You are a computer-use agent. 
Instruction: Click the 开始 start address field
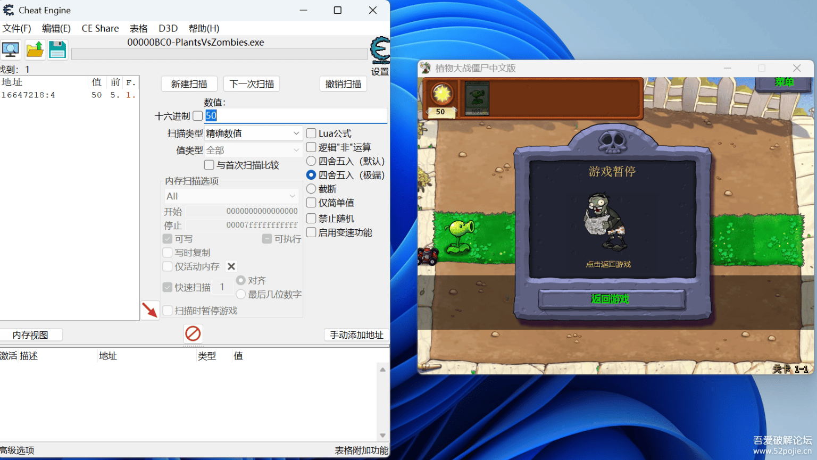[243, 211]
